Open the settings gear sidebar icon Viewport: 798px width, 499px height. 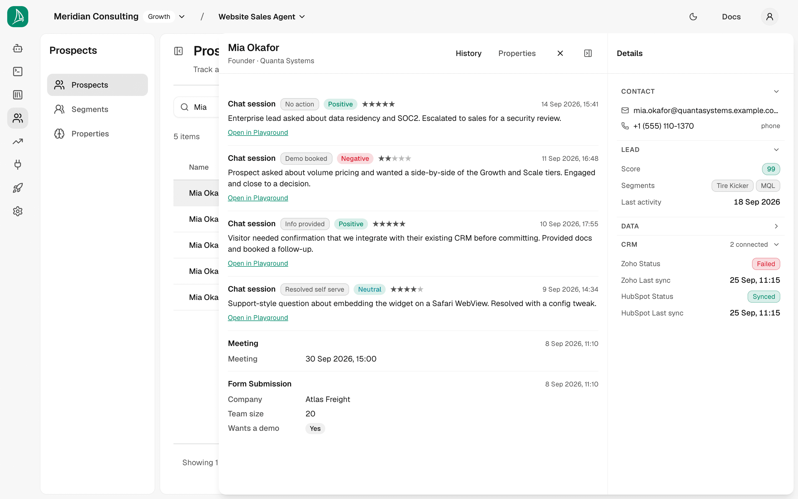tap(18, 211)
